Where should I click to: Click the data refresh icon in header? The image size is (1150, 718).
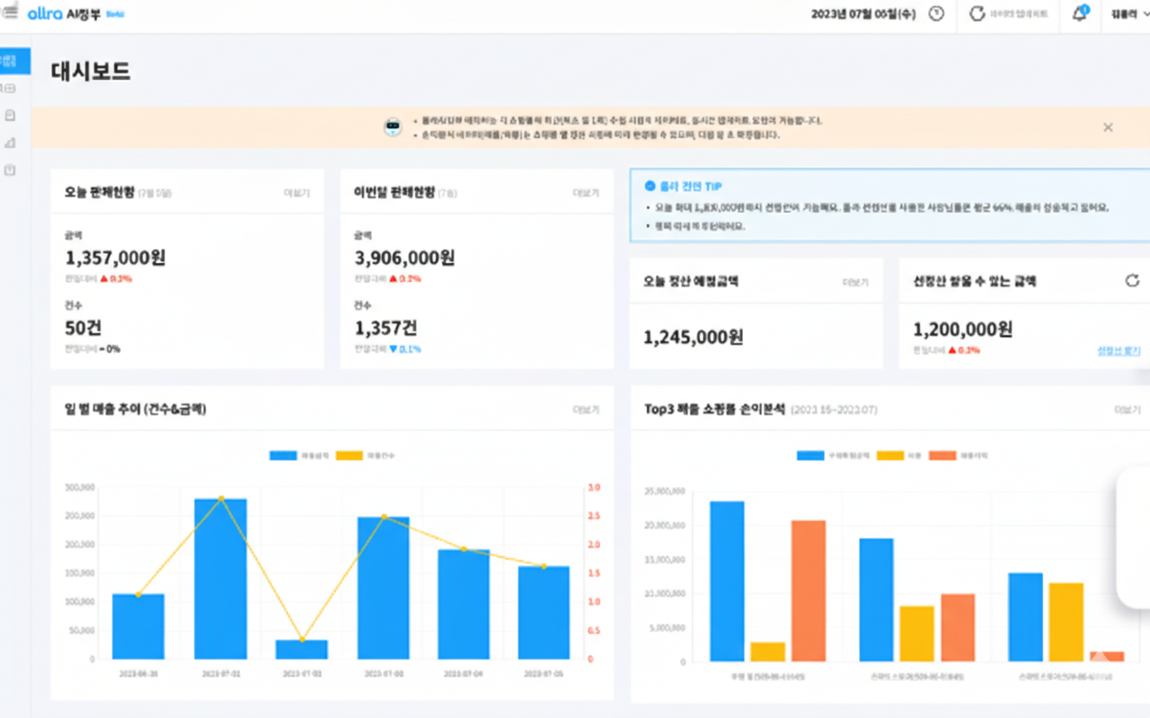pyautogui.click(x=977, y=14)
